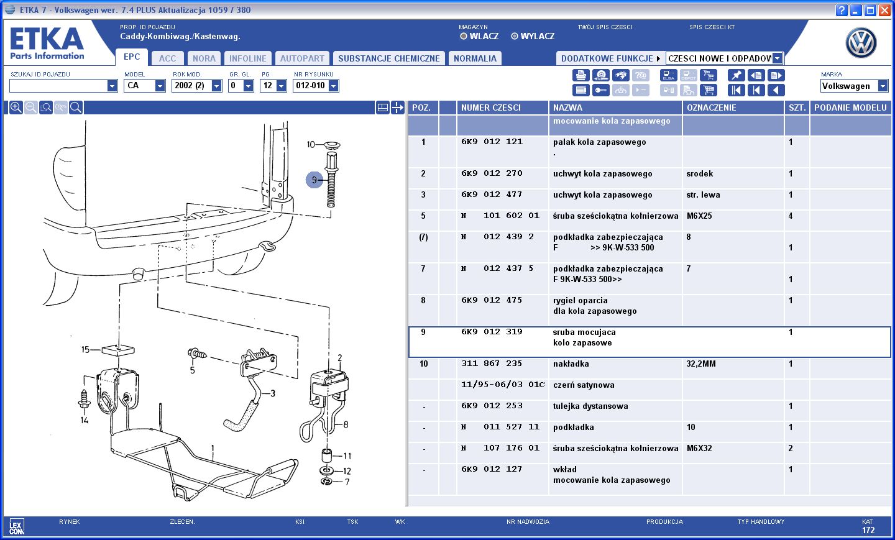Click callout number 15 in diagram

[85, 350]
